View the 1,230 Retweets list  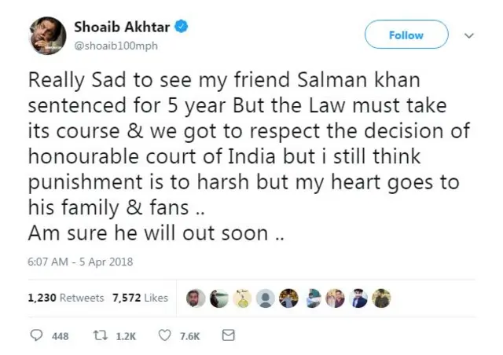[65, 298]
